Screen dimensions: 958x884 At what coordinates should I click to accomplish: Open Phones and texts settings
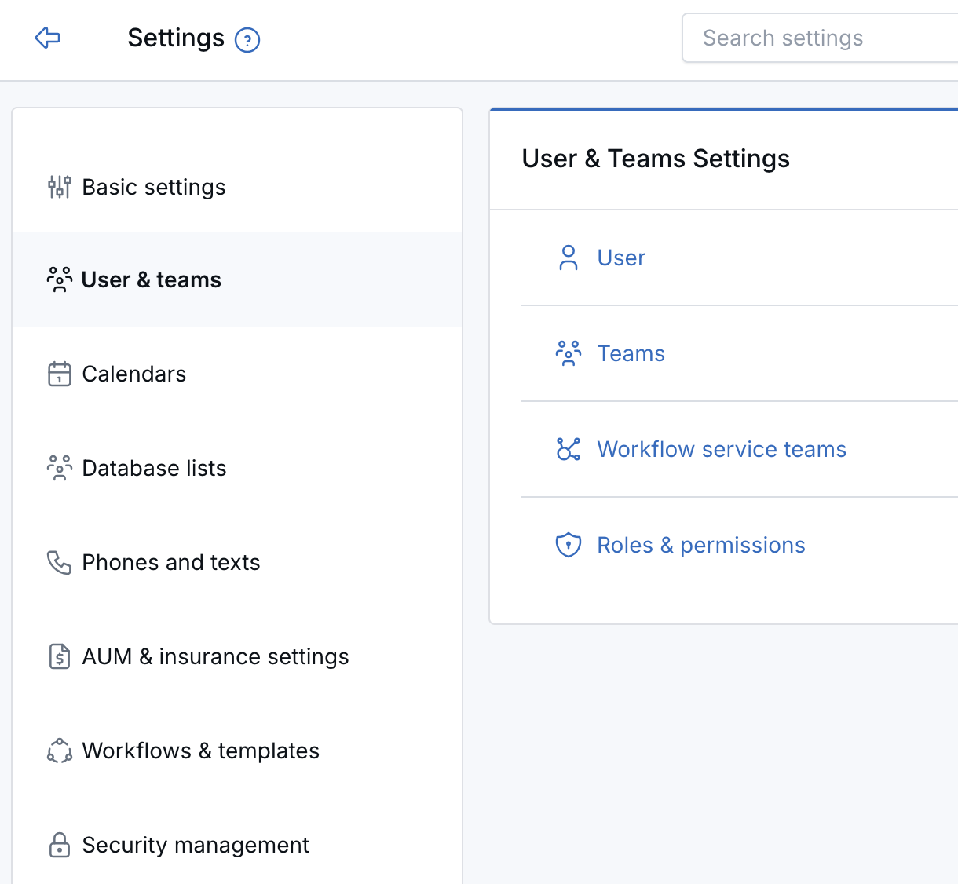point(237,562)
